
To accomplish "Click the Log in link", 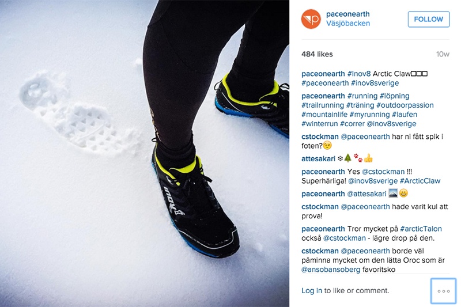I will (312, 290).
